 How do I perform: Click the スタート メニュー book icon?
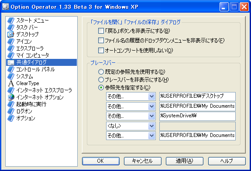coord(11,21)
